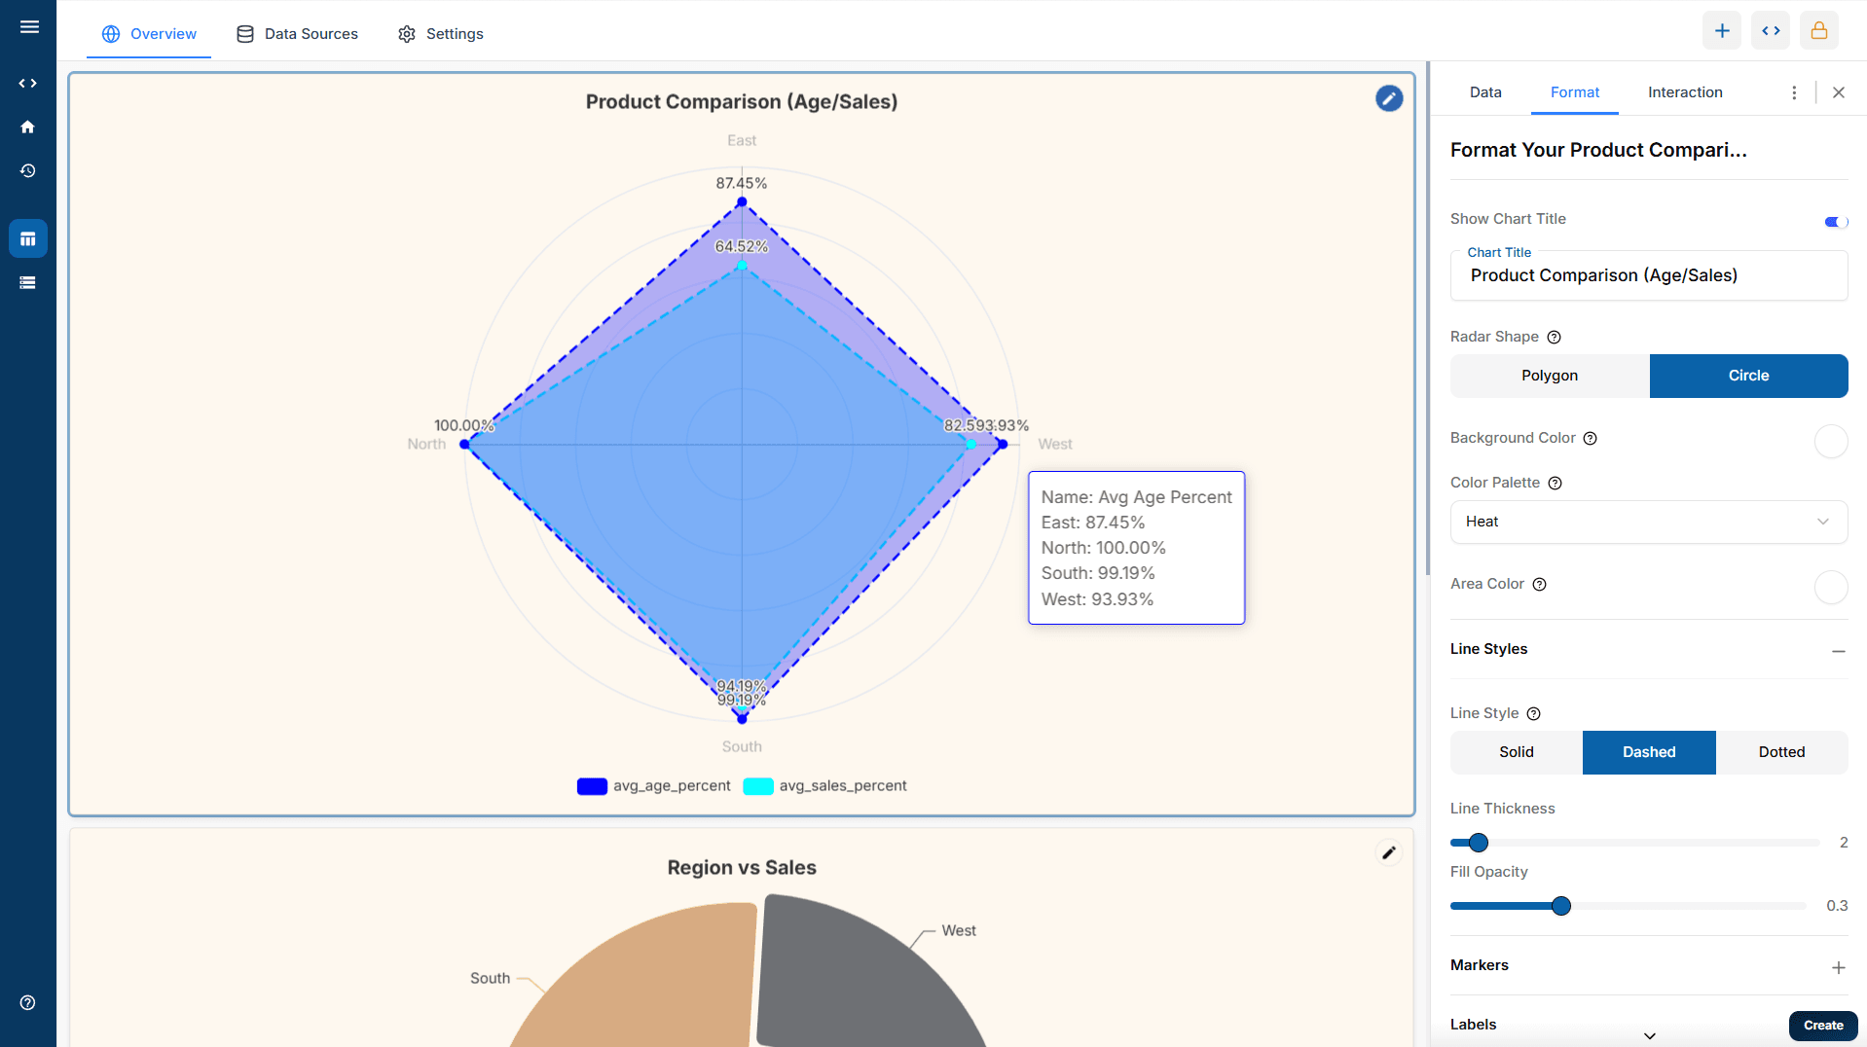Click the Product Comparison (Age/Sales) chart heading
The width and height of the screenshot is (1867, 1047).
click(x=742, y=102)
